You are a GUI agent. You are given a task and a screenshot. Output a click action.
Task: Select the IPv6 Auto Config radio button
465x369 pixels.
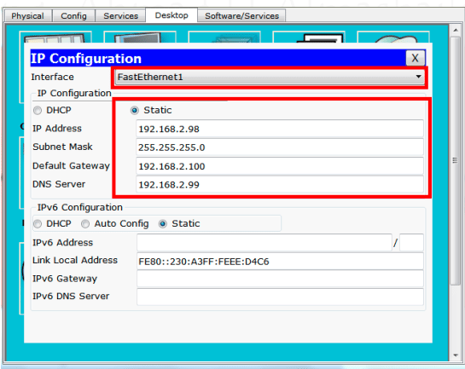tap(85, 224)
